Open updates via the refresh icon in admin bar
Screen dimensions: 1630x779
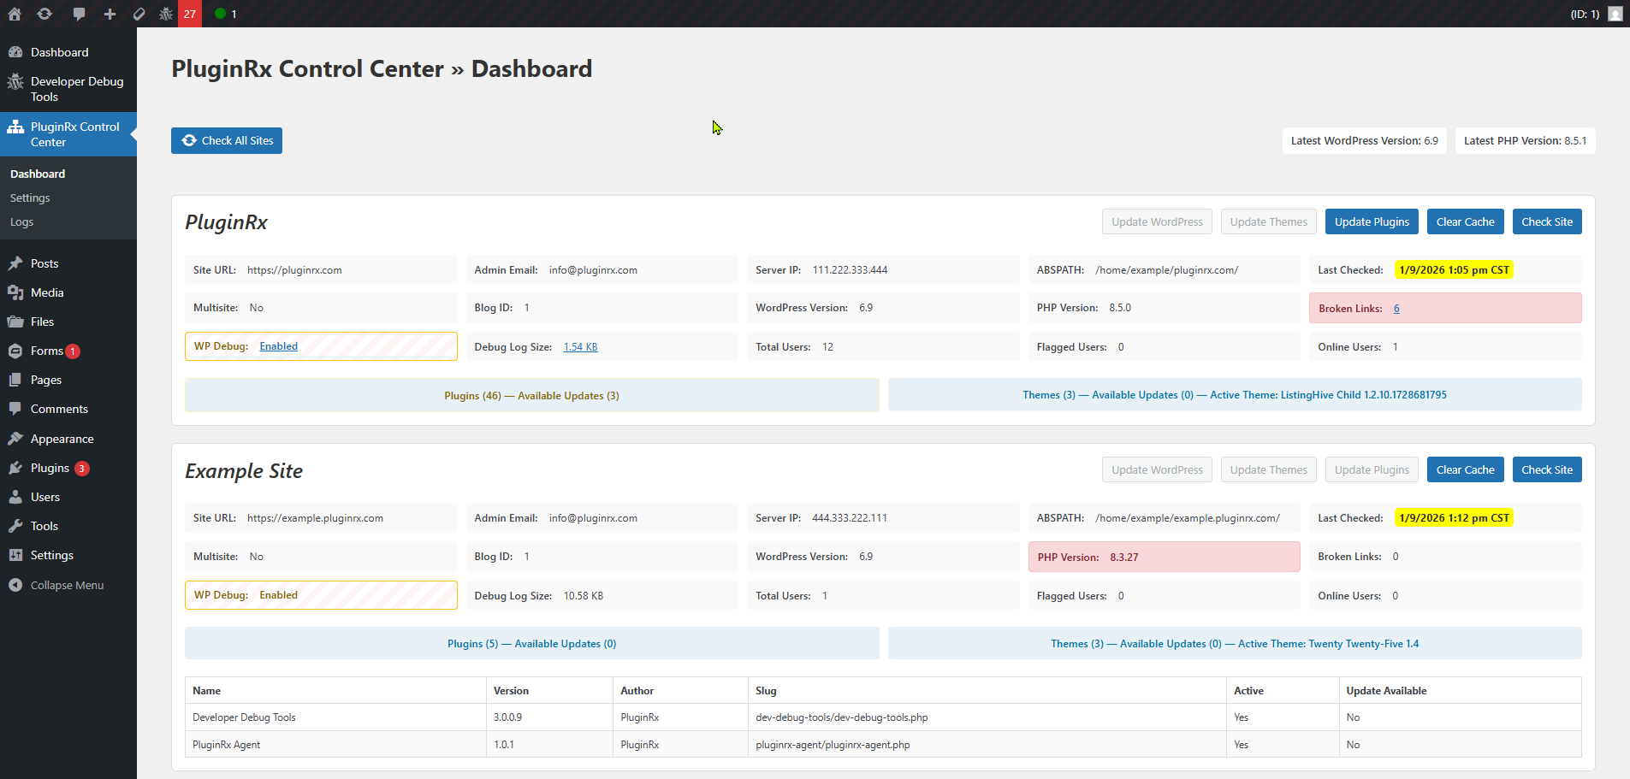click(44, 14)
